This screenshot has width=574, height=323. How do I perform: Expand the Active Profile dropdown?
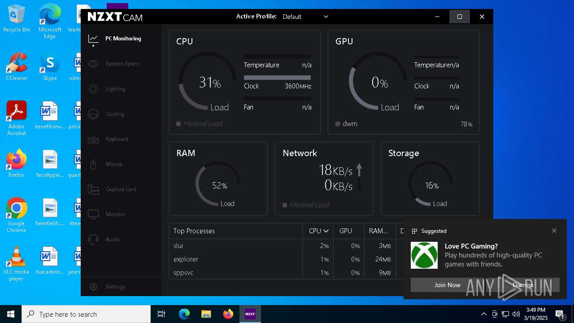click(x=305, y=17)
